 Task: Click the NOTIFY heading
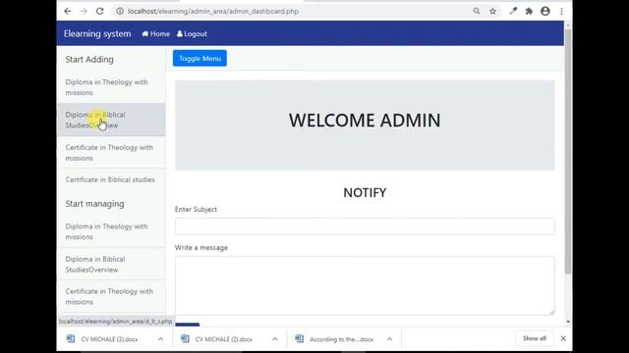pos(365,193)
